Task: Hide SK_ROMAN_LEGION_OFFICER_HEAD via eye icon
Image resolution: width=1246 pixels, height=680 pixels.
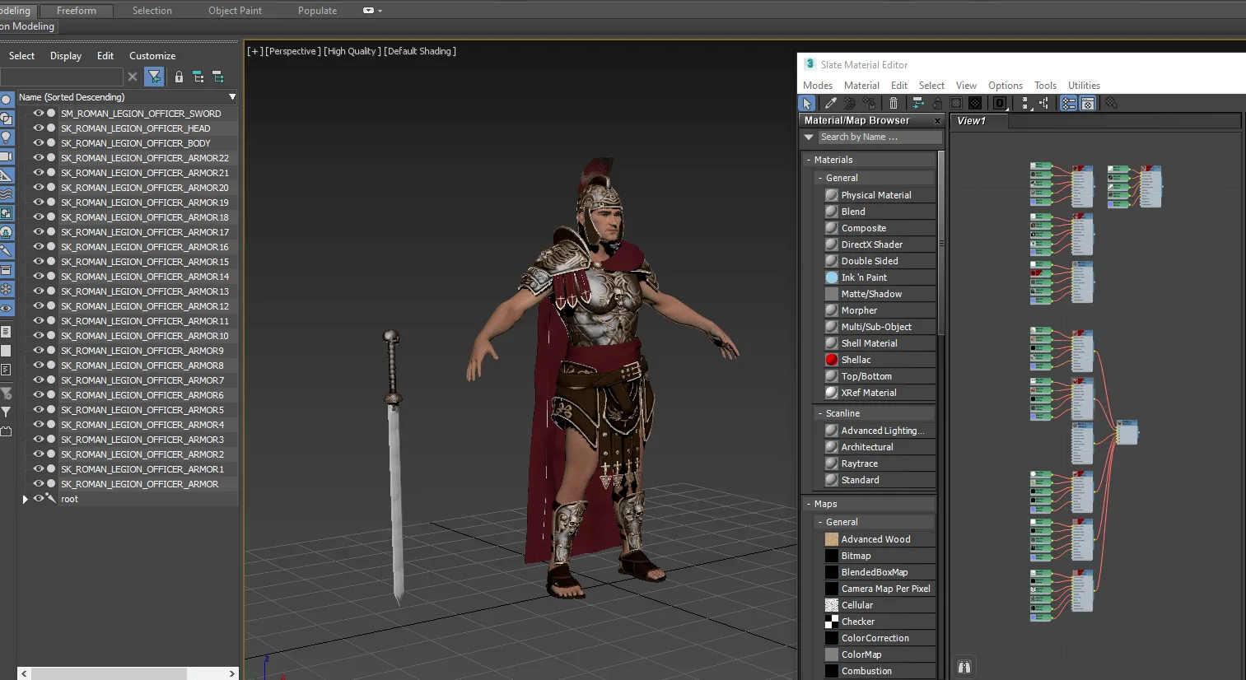Action: (x=38, y=128)
